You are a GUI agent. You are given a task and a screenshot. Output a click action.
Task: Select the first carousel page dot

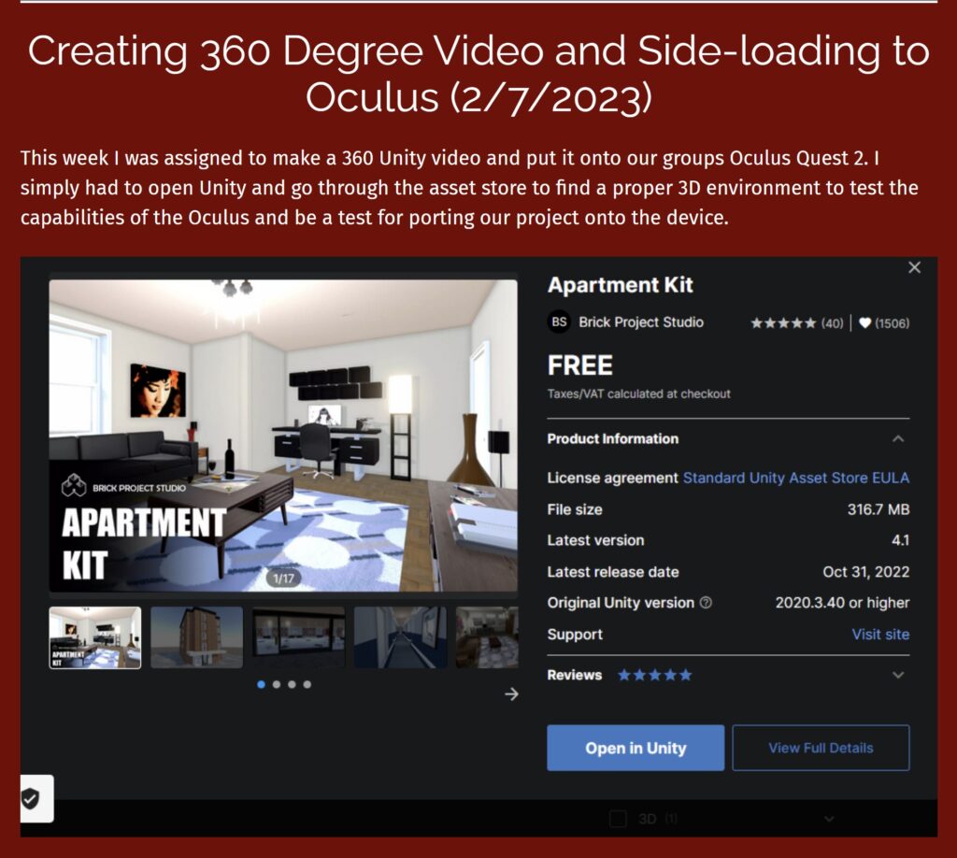(x=261, y=684)
